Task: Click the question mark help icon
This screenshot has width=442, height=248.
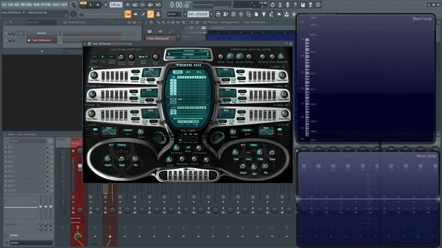Action: click(295, 5)
